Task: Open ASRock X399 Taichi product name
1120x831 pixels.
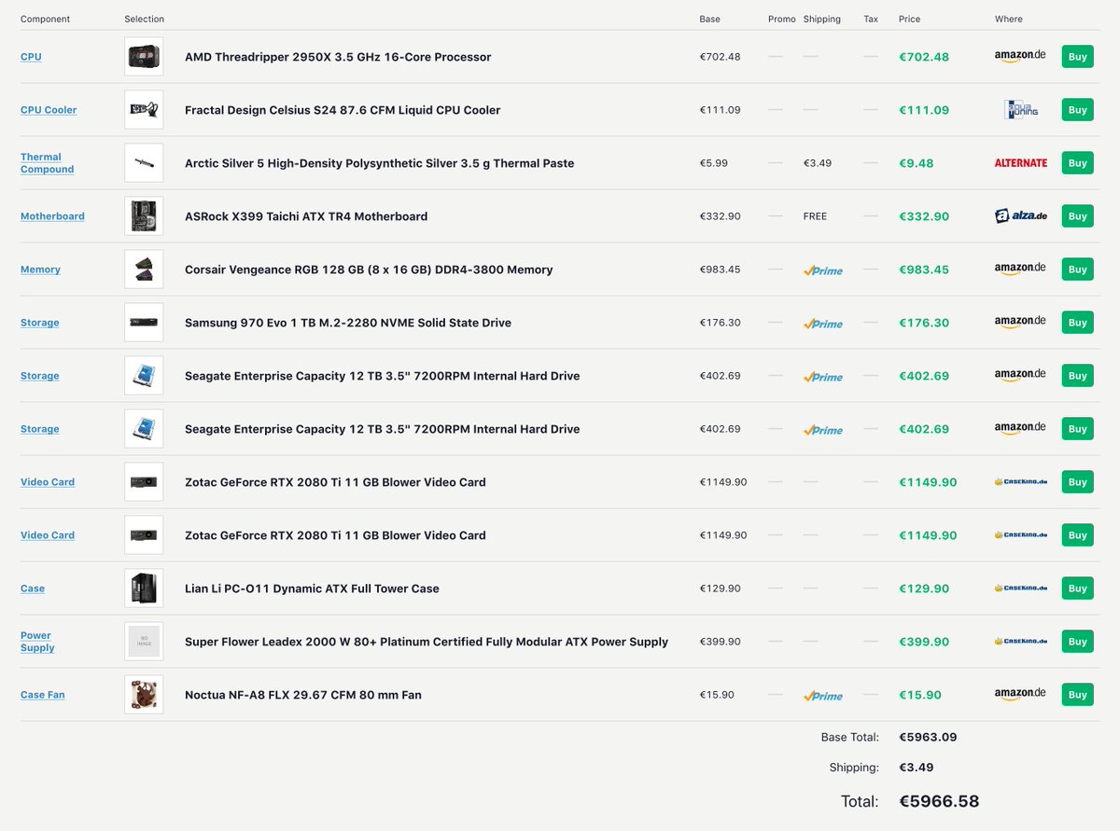Action: point(306,216)
